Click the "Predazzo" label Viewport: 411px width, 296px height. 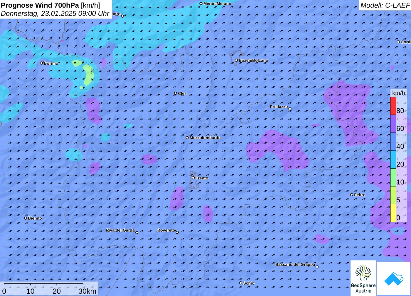279,107
